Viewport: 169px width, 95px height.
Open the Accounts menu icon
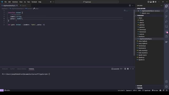pos(166,82)
